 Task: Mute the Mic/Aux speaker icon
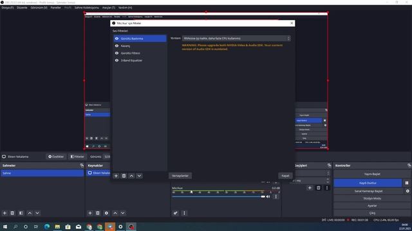[268, 196]
